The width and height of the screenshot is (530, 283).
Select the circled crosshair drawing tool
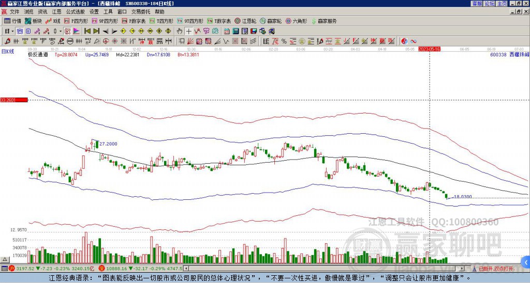tap(106, 41)
